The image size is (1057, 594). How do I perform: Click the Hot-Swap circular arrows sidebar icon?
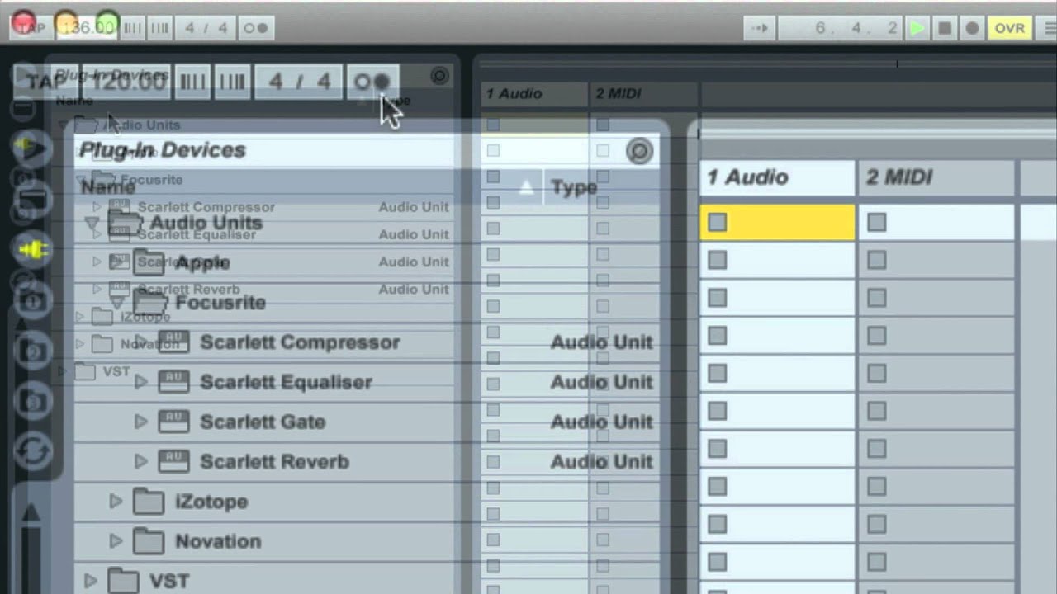pos(33,452)
